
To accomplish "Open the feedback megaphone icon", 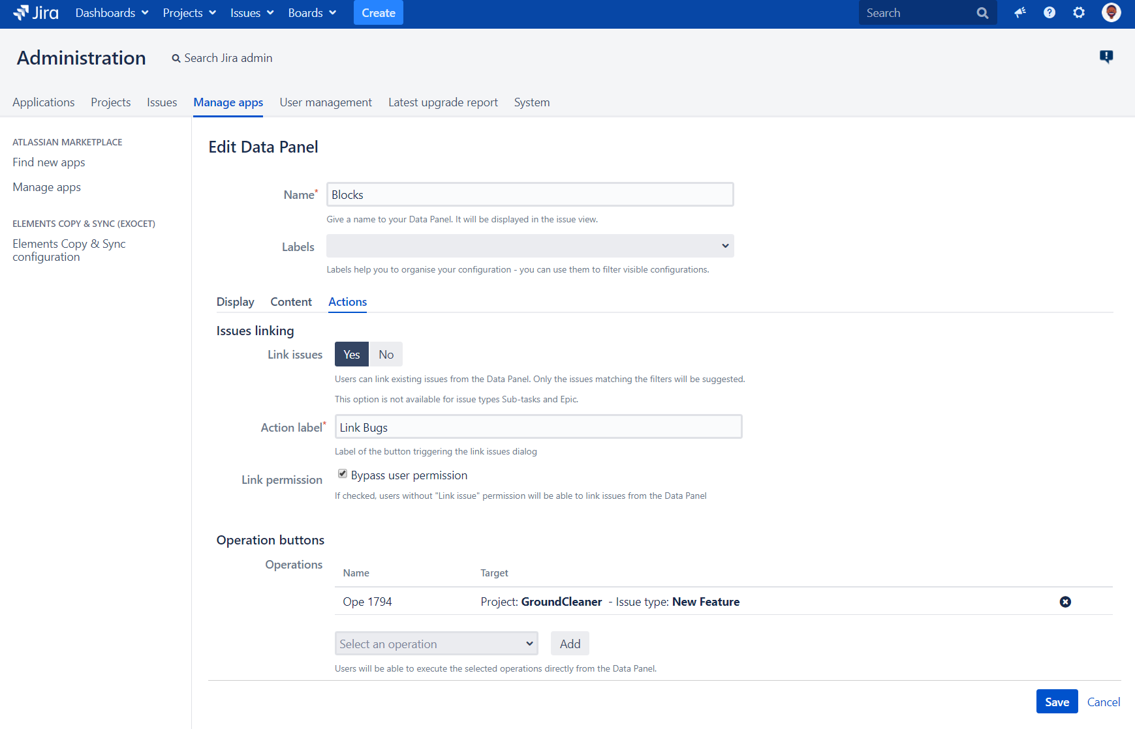I will point(1020,13).
